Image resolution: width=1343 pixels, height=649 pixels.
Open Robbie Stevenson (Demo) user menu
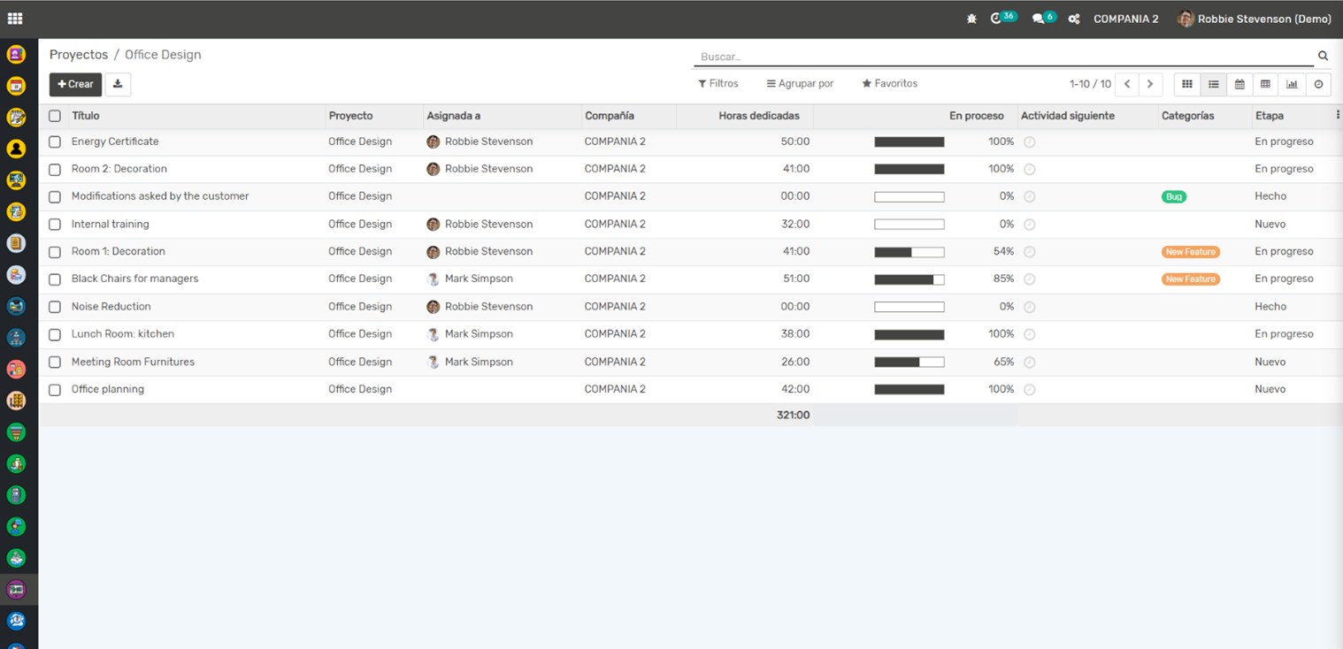[x=1255, y=19]
